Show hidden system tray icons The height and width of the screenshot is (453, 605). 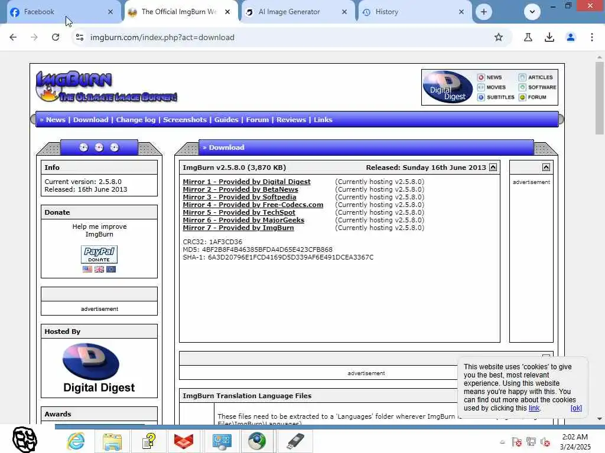[x=502, y=442]
